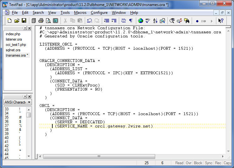This screenshot has width=234, height=168.
Task: Open Print Preview icon
Action: (48, 21)
